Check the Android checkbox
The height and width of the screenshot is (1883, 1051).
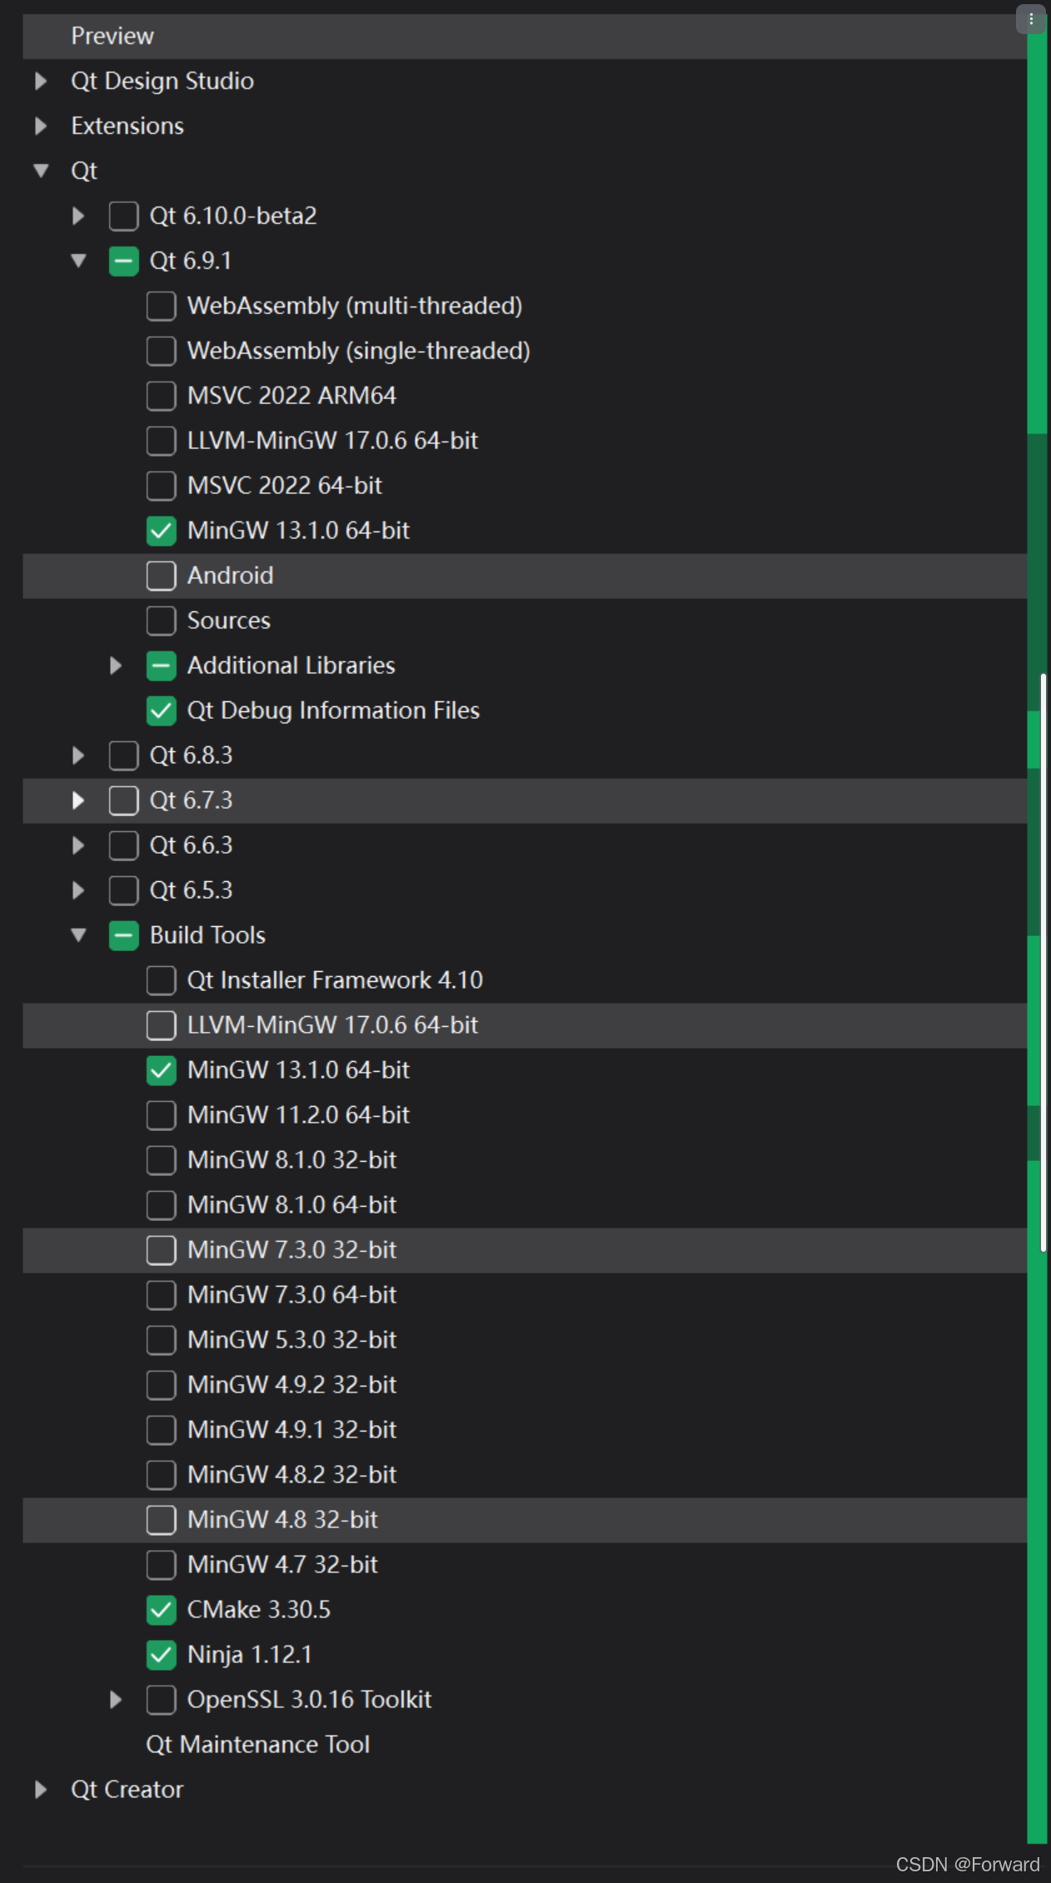161,575
